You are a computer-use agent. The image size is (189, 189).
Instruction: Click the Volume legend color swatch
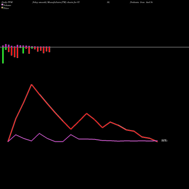coord(2,5)
